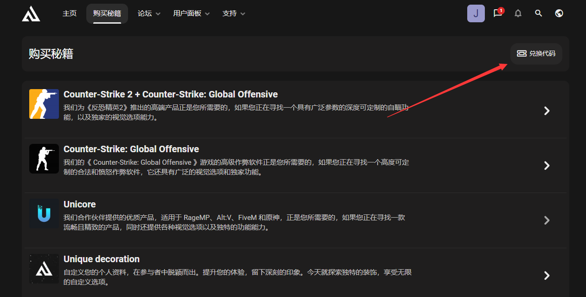Click the site logo in the header
The width and height of the screenshot is (586, 297).
click(31, 14)
